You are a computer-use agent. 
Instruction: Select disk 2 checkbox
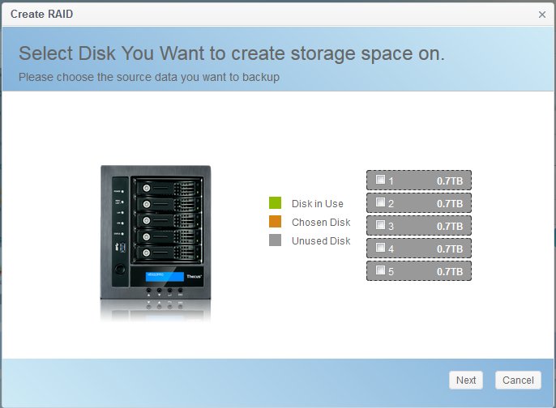coord(381,203)
